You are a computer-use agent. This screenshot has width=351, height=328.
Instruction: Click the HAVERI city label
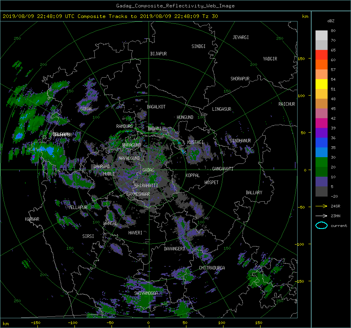pos(135,233)
